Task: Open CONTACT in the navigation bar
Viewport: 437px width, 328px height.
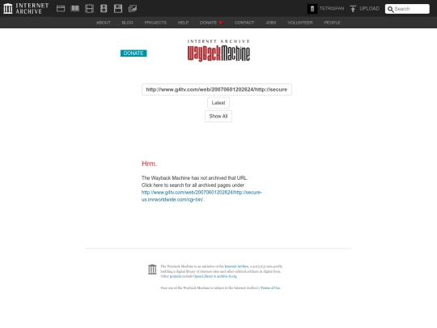Action: 244,23
